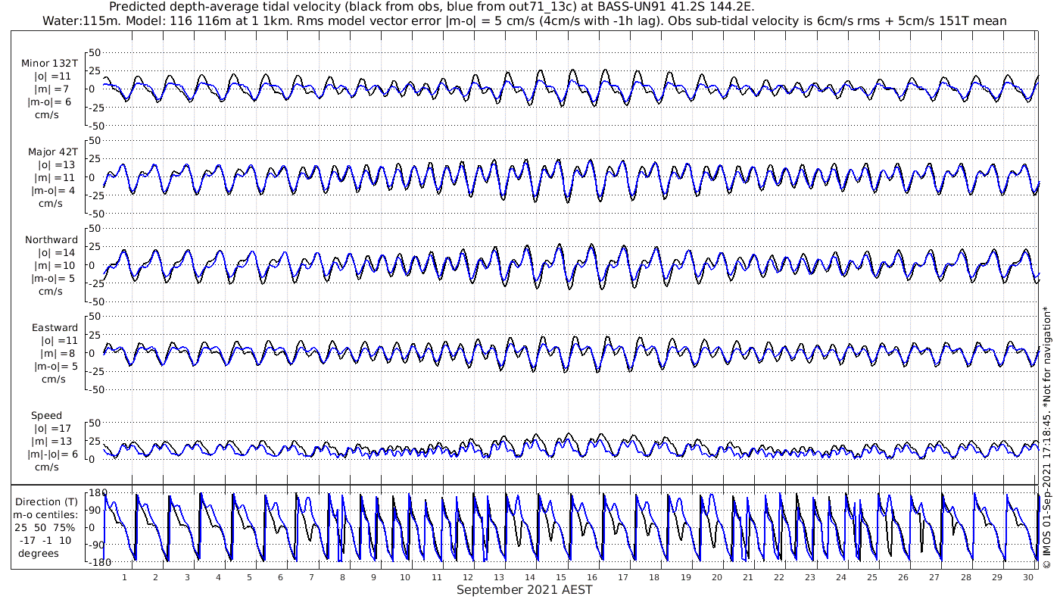
Task: Click day '30' on the date axis
Action: pyautogui.click(x=1028, y=577)
